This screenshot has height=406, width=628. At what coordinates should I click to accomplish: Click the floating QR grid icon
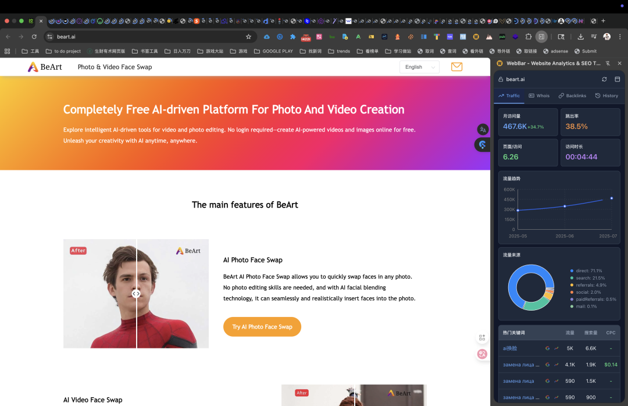click(482, 338)
